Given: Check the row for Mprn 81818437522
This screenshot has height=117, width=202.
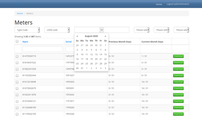Looking at the screenshot, I should [17, 63].
